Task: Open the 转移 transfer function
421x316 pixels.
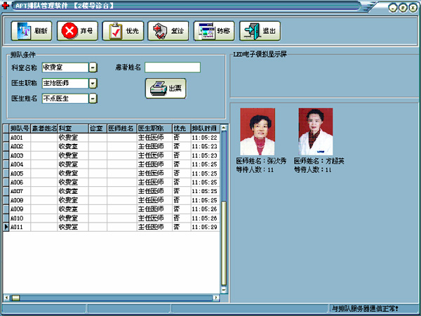Action: click(x=213, y=31)
